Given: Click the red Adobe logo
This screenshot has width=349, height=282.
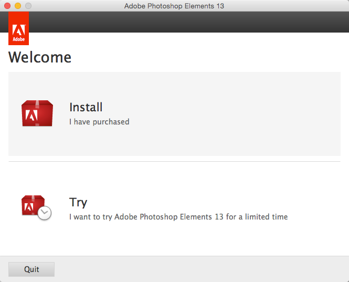Looking at the screenshot, I should (19, 29).
